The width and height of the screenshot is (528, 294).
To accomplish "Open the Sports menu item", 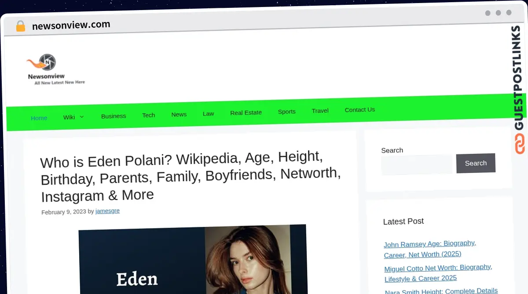I will click(x=286, y=111).
